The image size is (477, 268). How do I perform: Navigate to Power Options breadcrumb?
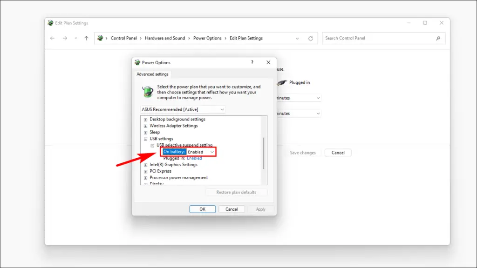click(x=207, y=38)
